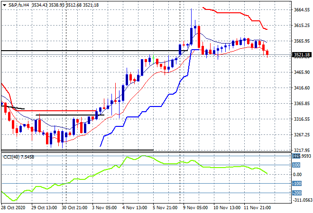Screen dimensions: 313x213
Task: Click the 30 Oct 21:00 time label
Action: (x=74, y=208)
